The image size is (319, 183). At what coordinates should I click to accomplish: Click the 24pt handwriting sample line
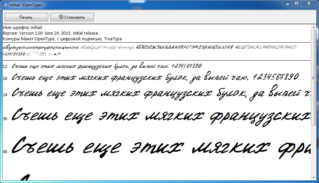pyautogui.click(x=161, y=93)
